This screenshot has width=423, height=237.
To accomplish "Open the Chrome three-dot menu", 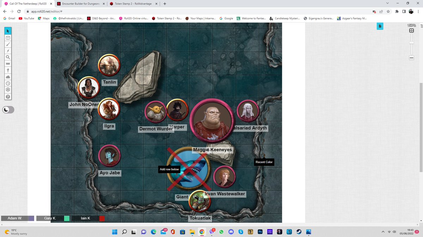I will click(x=418, y=11).
